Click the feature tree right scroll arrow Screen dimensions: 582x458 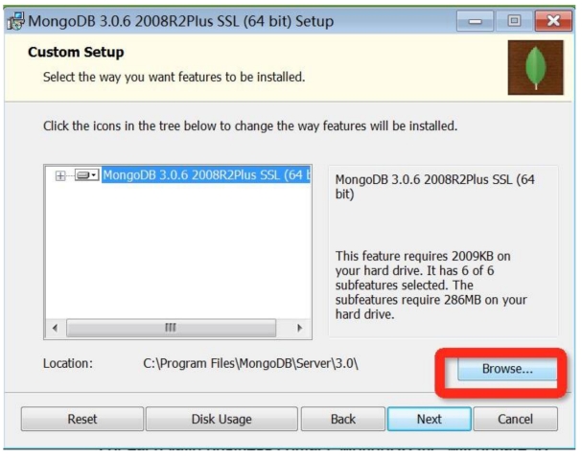[299, 328]
